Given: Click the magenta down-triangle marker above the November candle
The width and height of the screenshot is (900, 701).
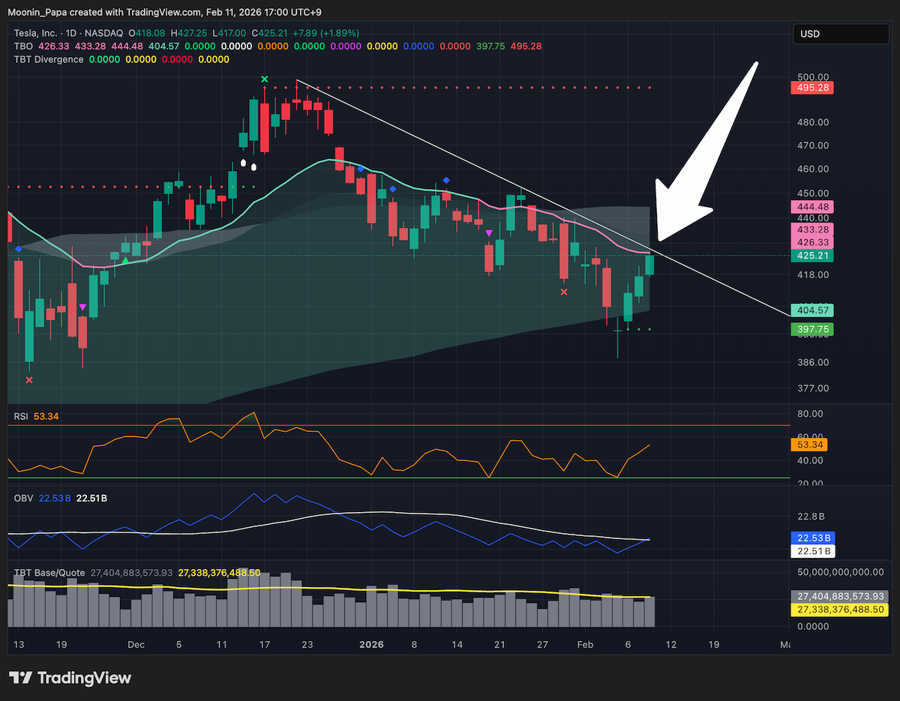Looking at the screenshot, I should [x=82, y=307].
